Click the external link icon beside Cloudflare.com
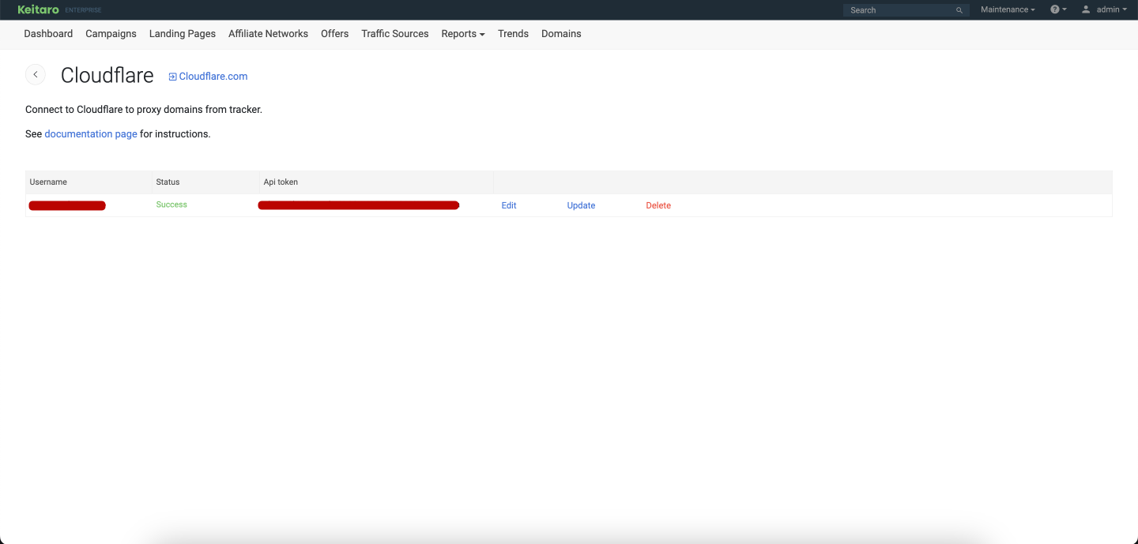 pyautogui.click(x=172, y=77)
